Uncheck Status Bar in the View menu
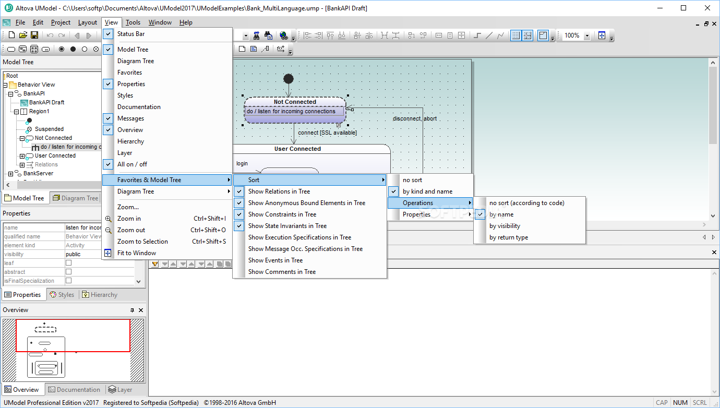 pyautogui.click(x=167, y=34)
